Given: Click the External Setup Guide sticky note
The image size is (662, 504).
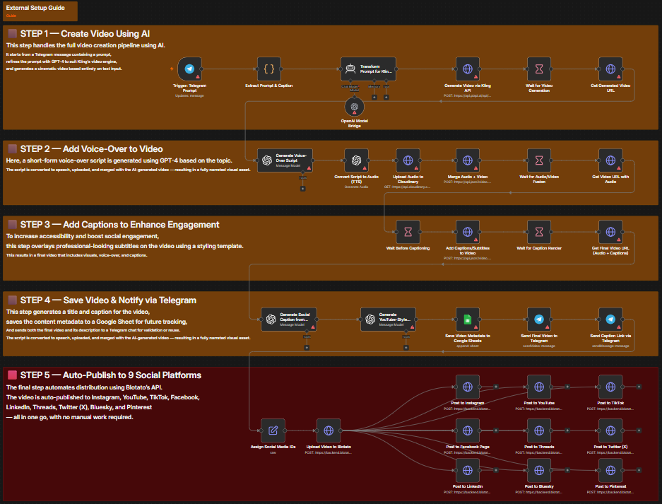Looking at the screenshot, I should (x=40, y=11).
